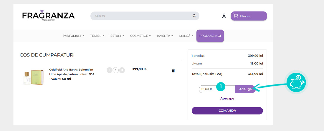This screenshot has height=131, width=324.
Task: Click the Comanda order button
Action: click(227, 111)
